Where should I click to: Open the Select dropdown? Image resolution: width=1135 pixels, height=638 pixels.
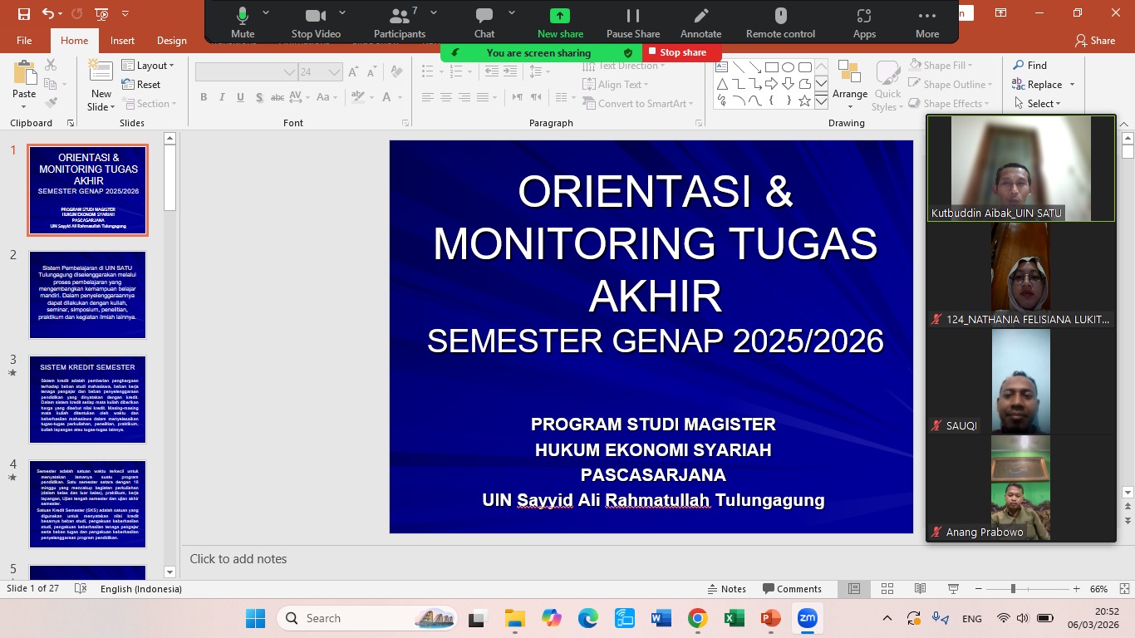pyautogui.click(x=1037, y=104)
